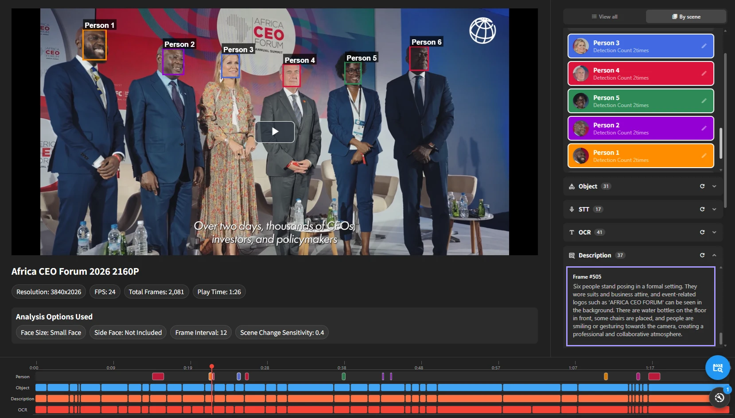Click the Person 6 face box in video
The image size is (735, 418).
pyautogui.click(x=419, y=58)
